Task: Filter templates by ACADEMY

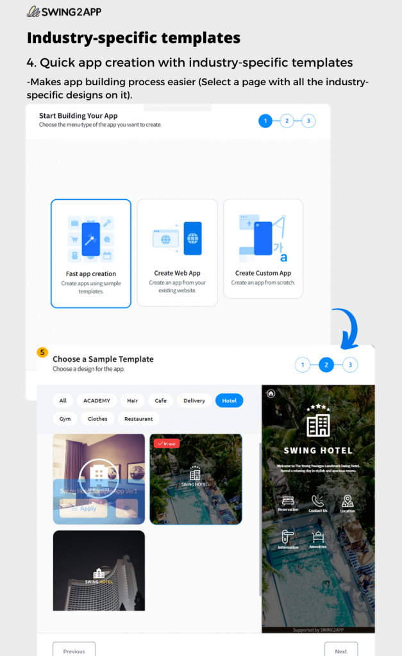Action: tap(97, 400)
